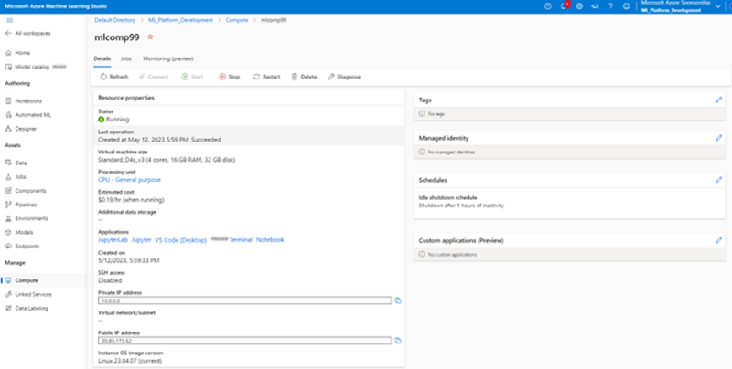Edit Managed identity with pencil icon

pos(718,138)
